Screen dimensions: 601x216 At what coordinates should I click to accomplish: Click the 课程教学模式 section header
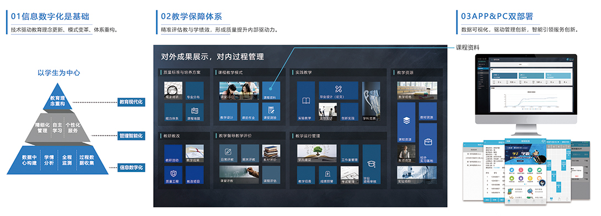click(x=250, y=72)
